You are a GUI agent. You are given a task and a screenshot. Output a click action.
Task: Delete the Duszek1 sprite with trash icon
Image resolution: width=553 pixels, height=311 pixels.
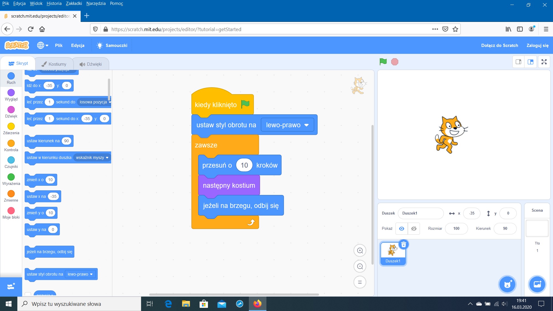pyautogui.click(x=404, y=245)
